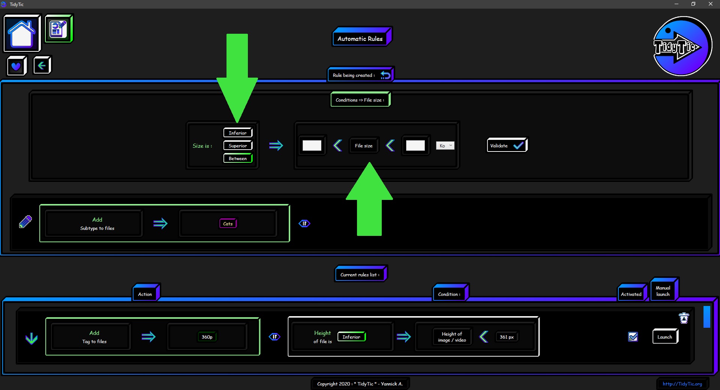Image resolution: width=720 pixels, height=390 pixels.
Task: Click the IF badge beside Cats rule
Action: pyautogui.click(x=304, y=223)
